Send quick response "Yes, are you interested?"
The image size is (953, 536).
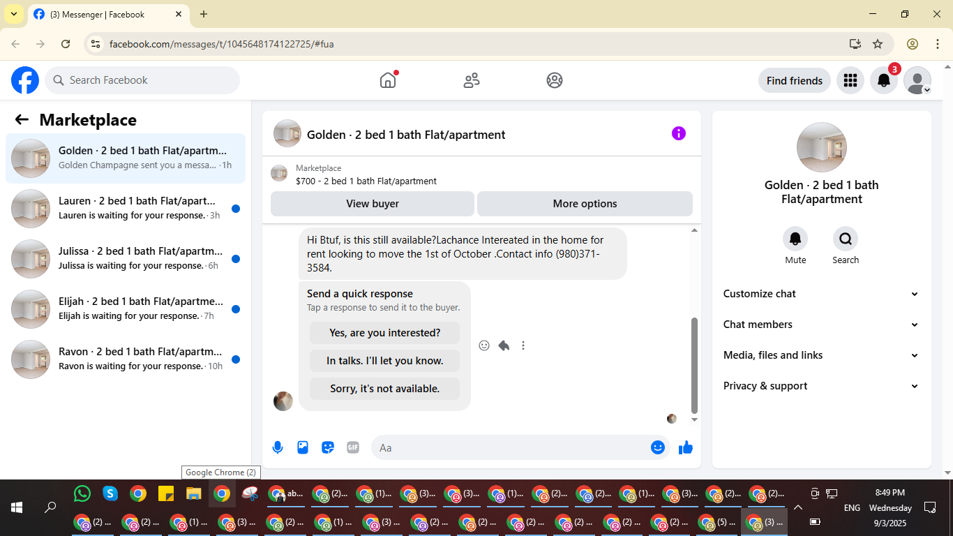385,333
